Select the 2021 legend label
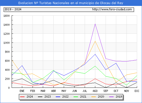142x103 pixels. point(83,97)
